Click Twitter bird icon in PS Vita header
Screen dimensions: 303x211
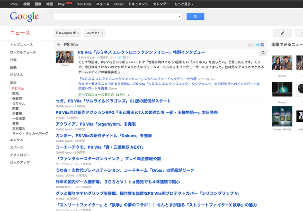(258, 45)
